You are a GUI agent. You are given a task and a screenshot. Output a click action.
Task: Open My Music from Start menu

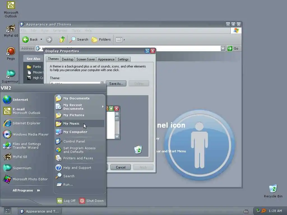click(x=80, y=123)
